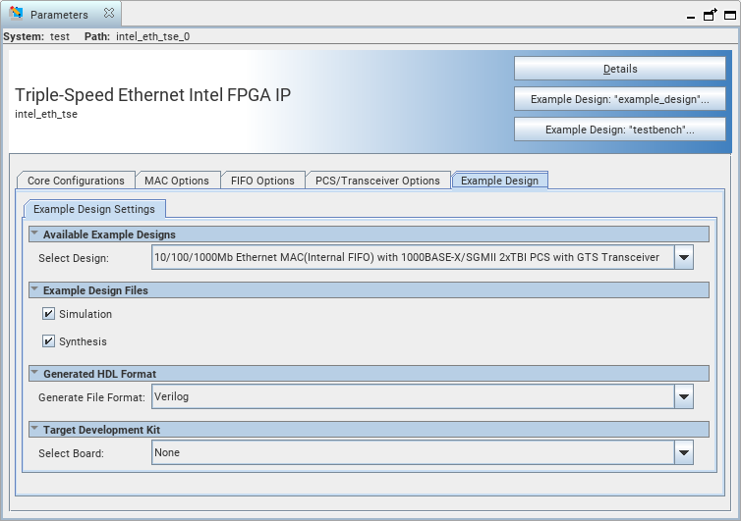The width and height of the screenshot is (741, 521).
Task: Collapse the Example Design Files section
Action: 35,290
